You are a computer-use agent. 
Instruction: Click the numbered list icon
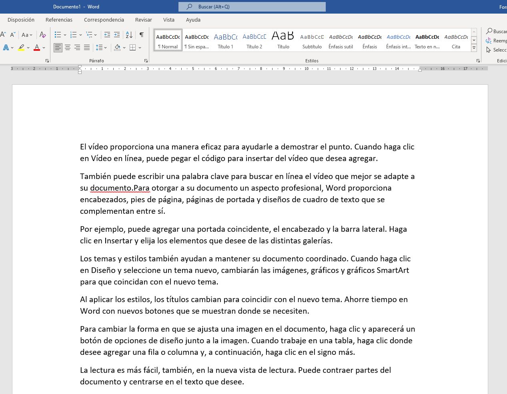pos(74,35)
